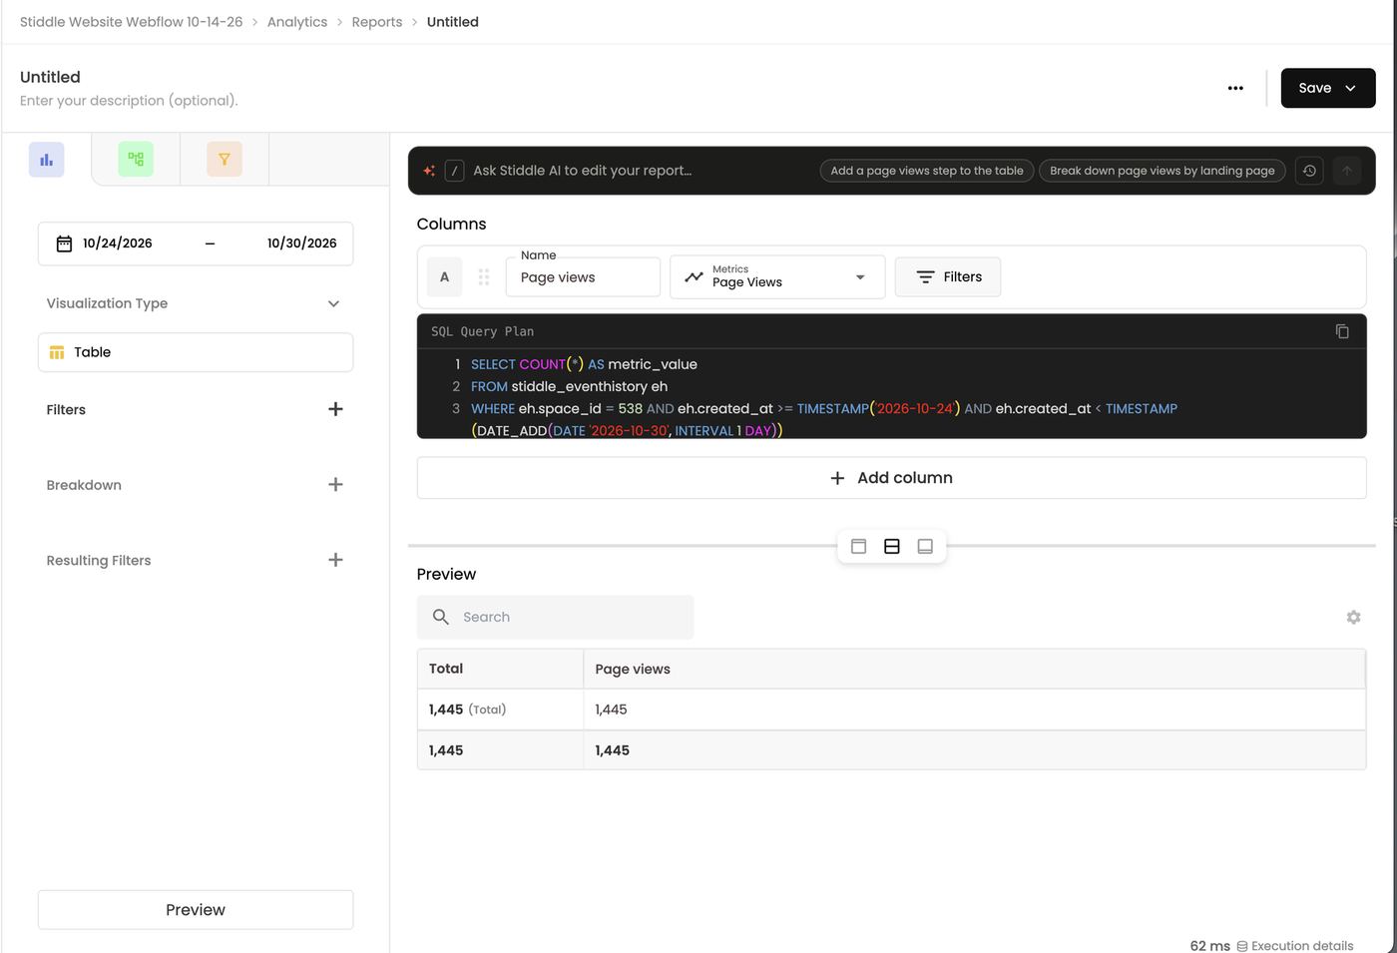Viewport: 1397px width, 953px height.
Task: Add a Resulting Filters entry
Action: pos(335,560)
